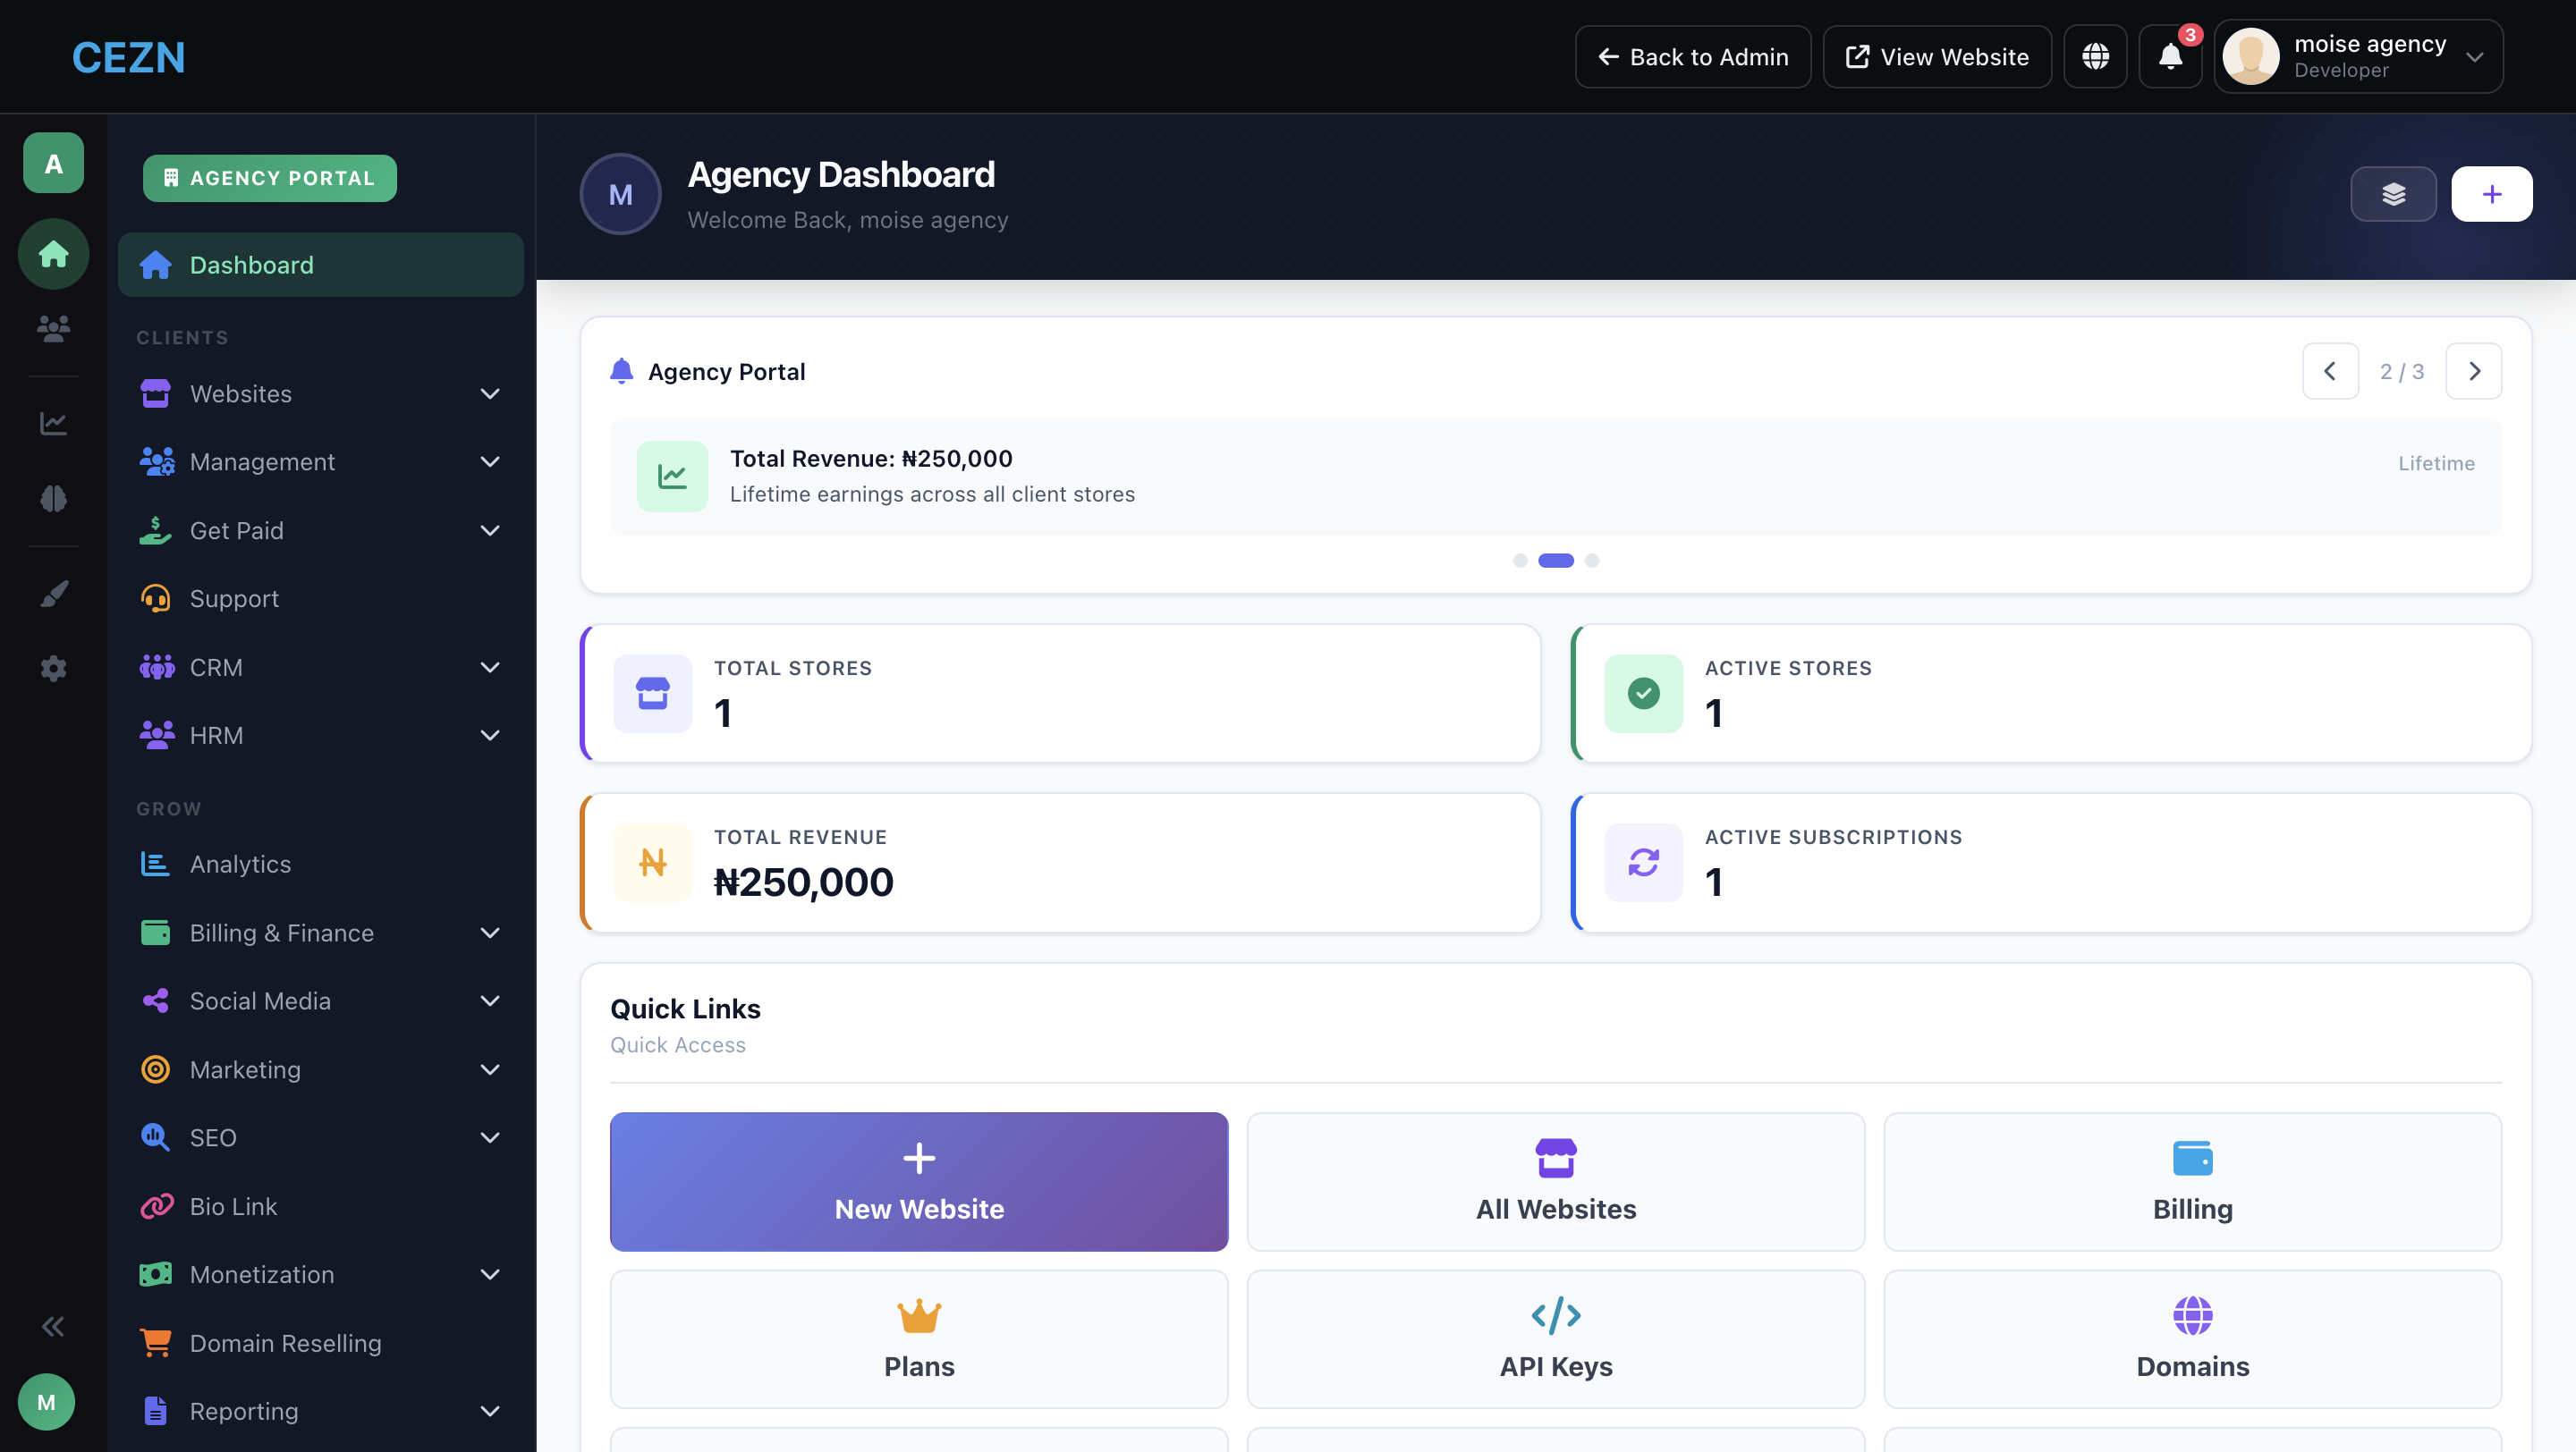Viewport: 2576px width, 1452px height.
Task: Open the moise agency account dropdown
Action: pyautogui.click(x=2358, y=57)
